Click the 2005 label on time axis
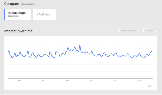This screenshot has height=95, width=162. point(20,81)
